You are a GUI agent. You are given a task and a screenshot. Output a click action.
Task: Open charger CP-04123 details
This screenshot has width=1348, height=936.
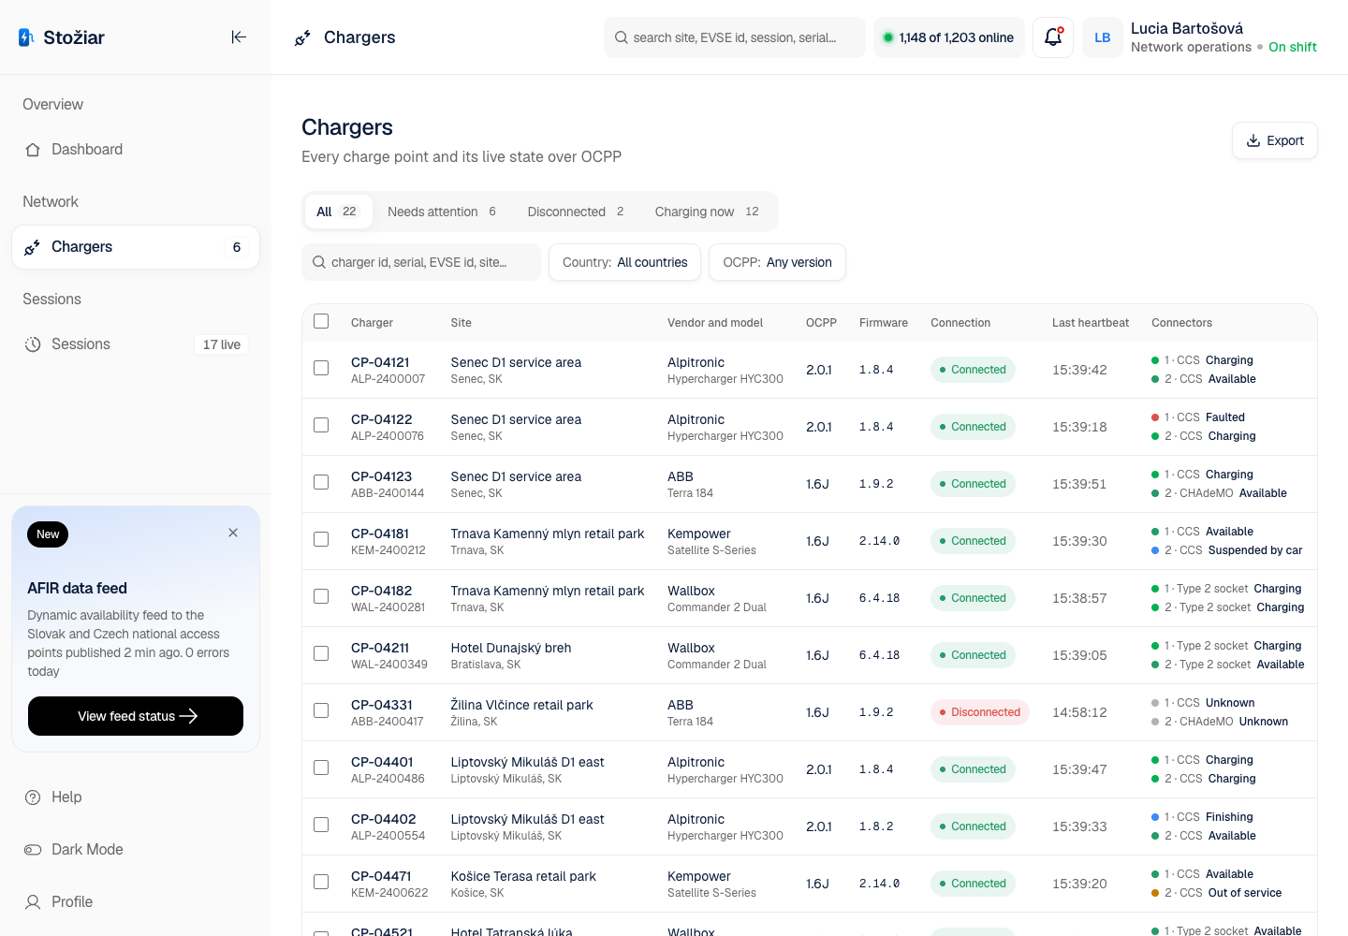click(379, 476)
